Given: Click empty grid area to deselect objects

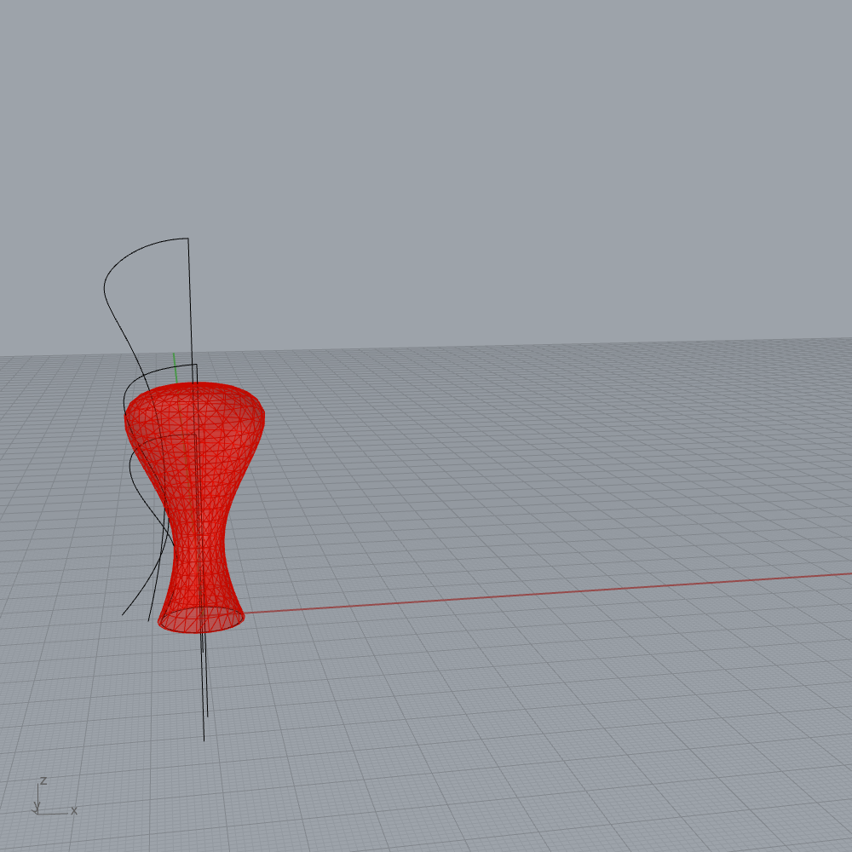Looking at the screenshot, I should pyautogui.click(x=554, y=724).
